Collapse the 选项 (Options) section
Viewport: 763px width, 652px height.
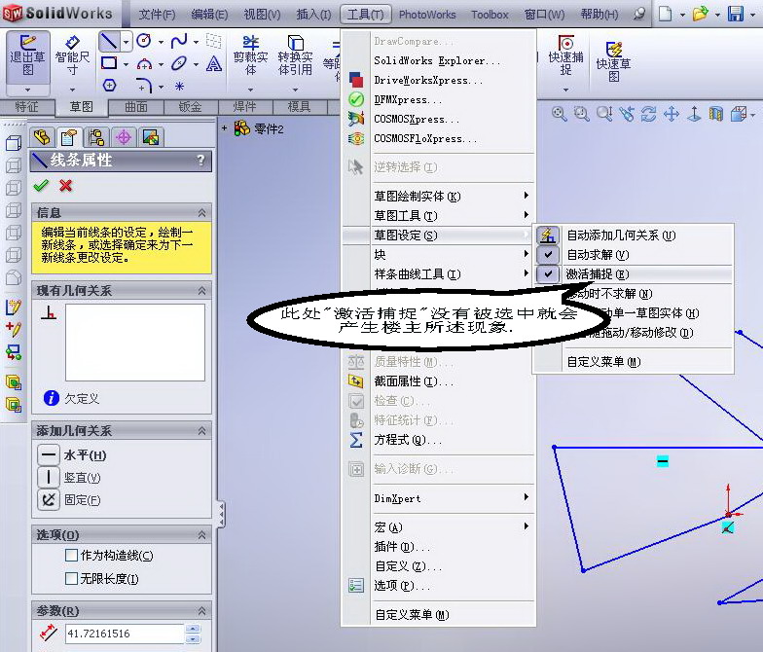(x=202, y=535)
